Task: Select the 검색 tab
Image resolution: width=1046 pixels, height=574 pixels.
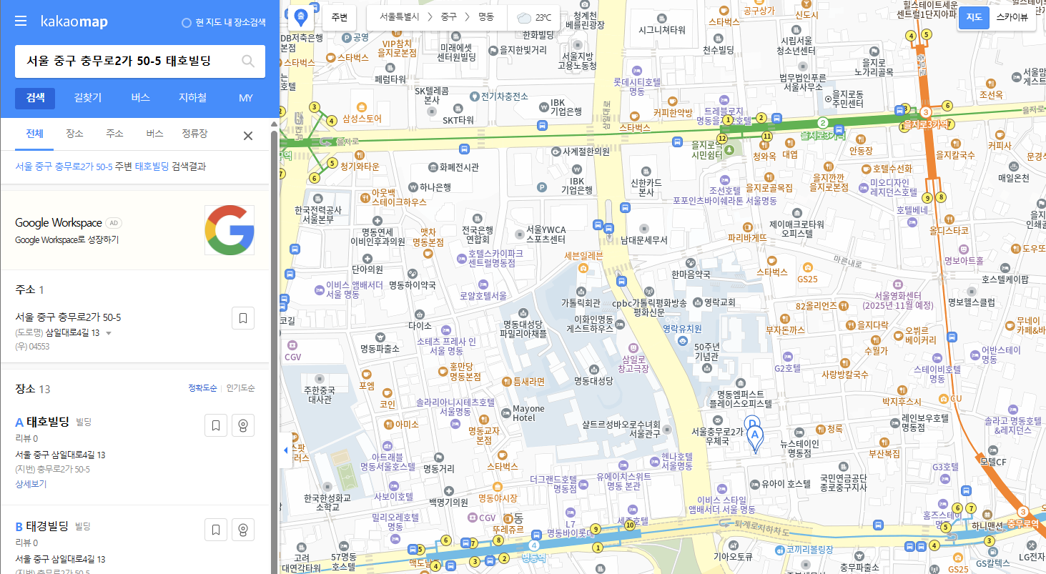Action: [35, 98]
